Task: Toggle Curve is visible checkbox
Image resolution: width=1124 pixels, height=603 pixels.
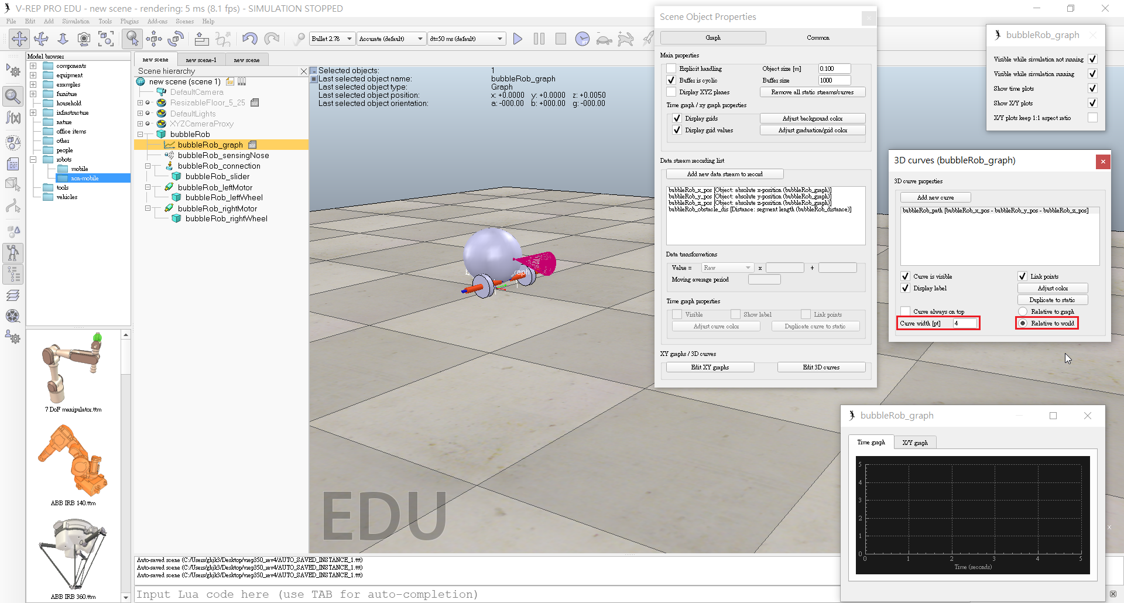Action: click(905, 276)
